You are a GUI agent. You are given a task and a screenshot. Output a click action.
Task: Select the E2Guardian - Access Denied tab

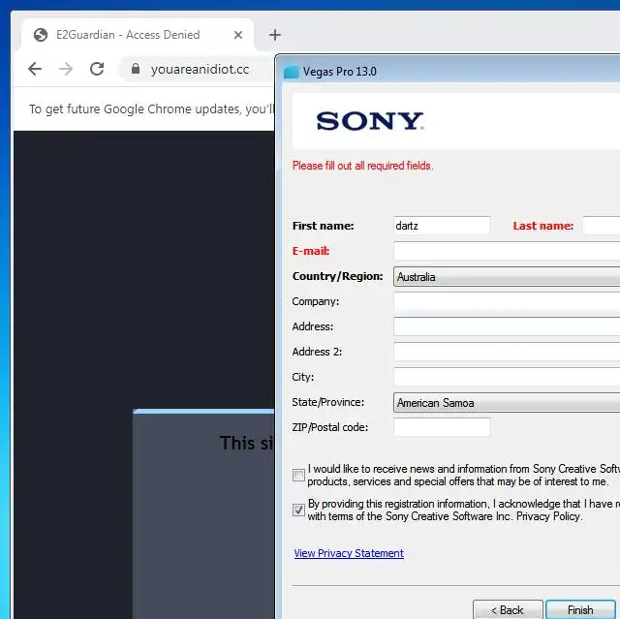click(138, 35)
